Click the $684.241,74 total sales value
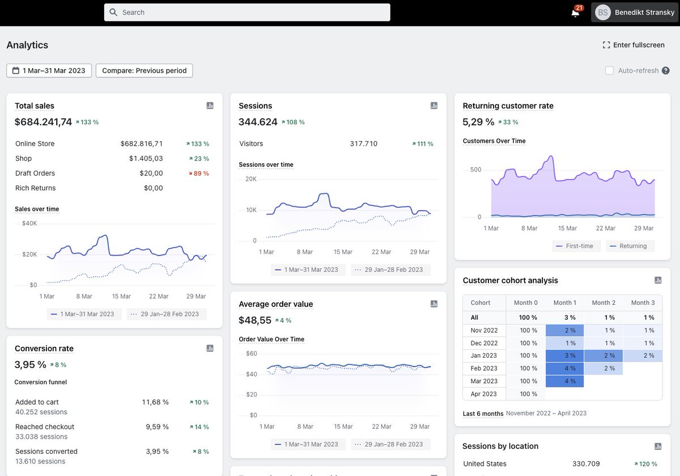The image size is (680, 476). click(44, 122)
